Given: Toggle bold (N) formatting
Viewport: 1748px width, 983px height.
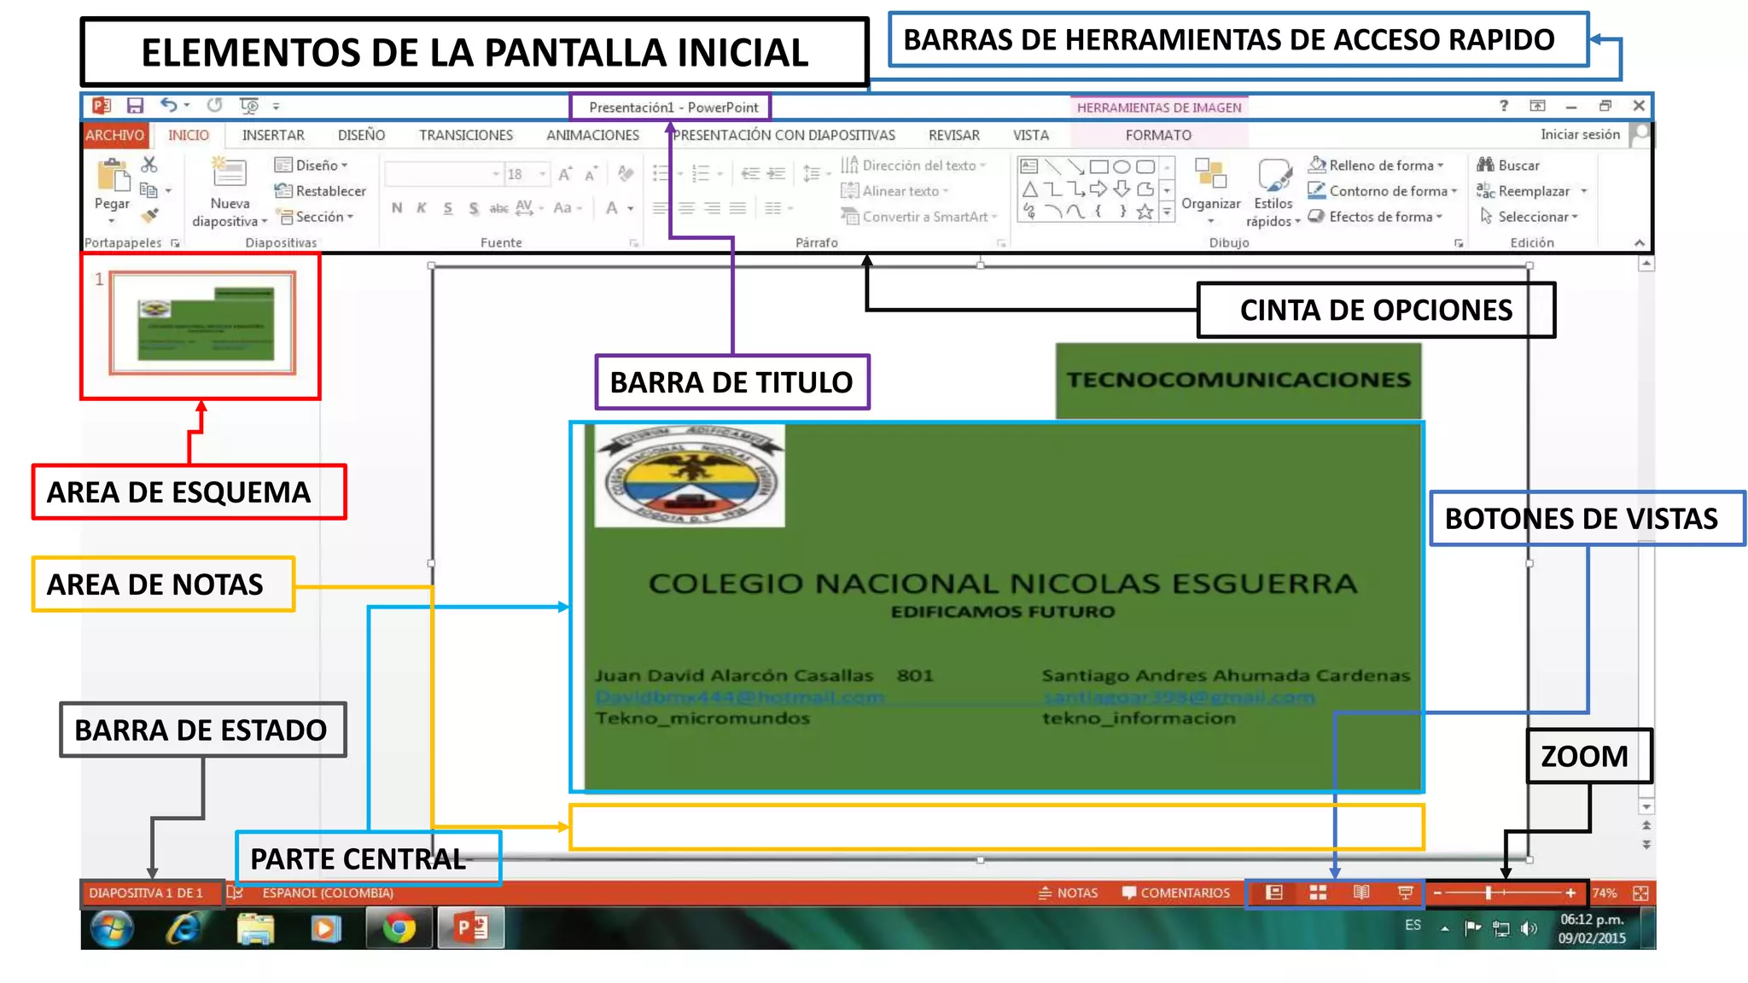Looking at the screenshot, I should click(397, 208).
